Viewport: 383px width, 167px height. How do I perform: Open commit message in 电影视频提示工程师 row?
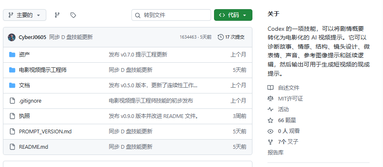[131, 70]
